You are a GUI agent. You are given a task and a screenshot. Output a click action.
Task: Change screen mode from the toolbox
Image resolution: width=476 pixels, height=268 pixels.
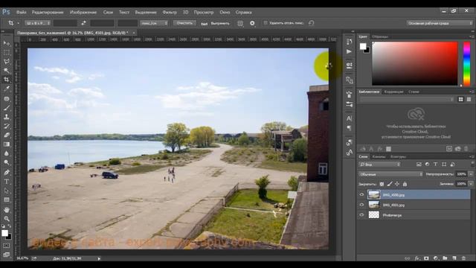point(7,255)
